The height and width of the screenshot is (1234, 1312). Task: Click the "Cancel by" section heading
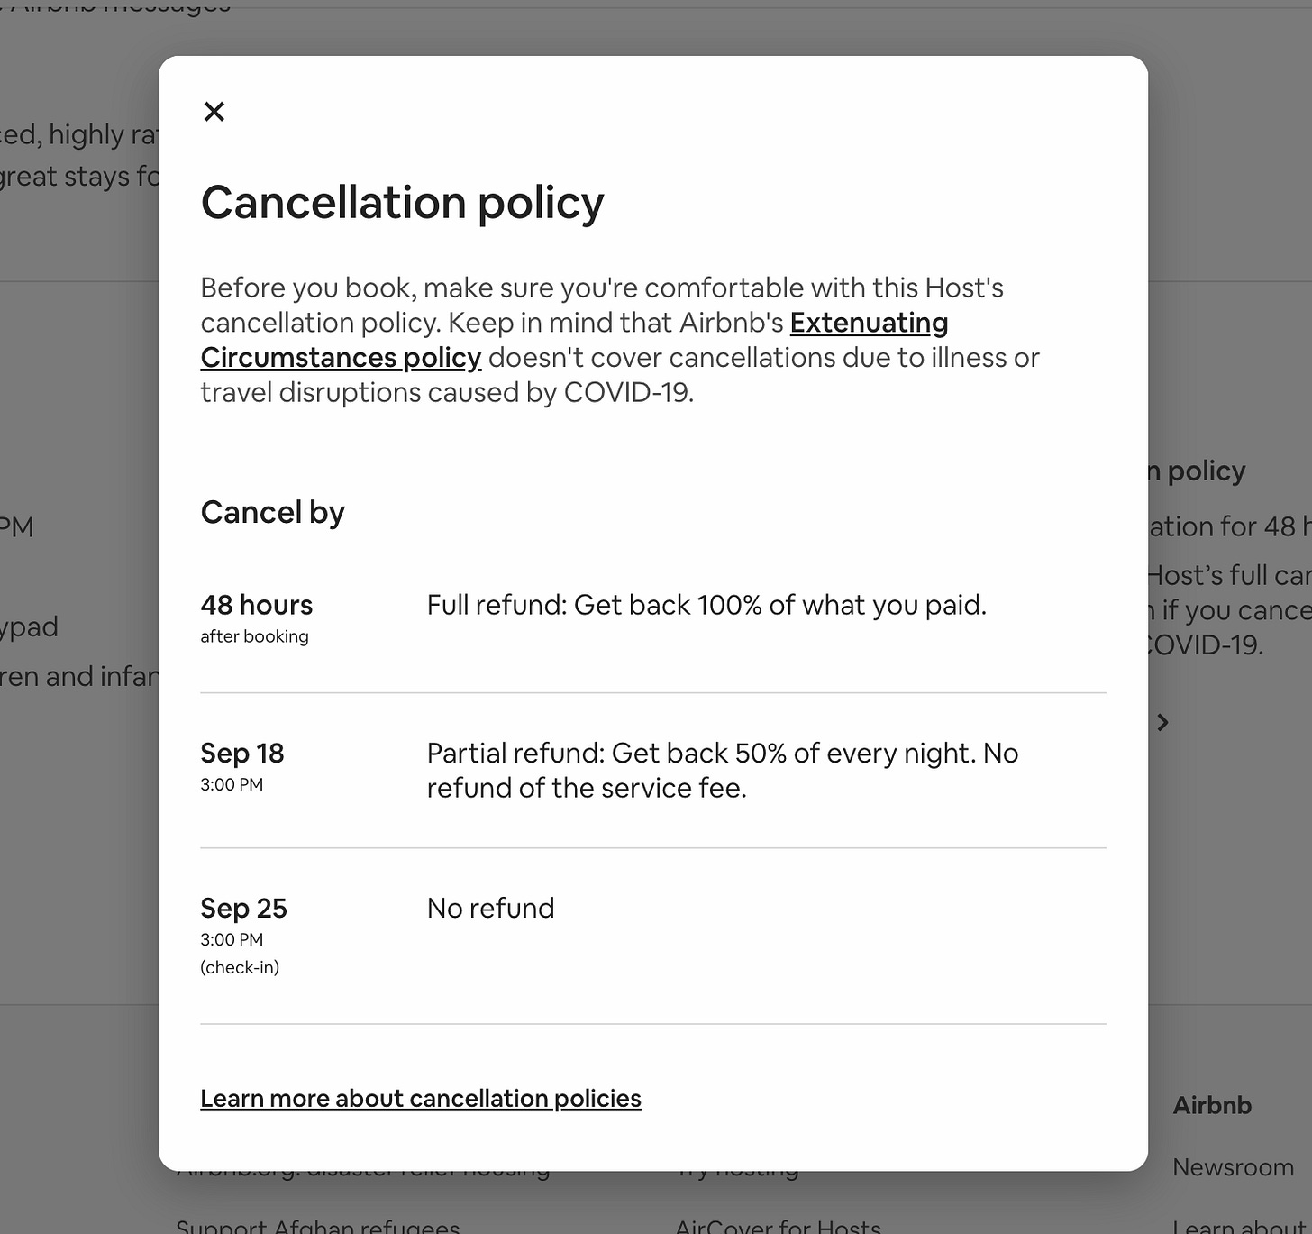point(272,512)
